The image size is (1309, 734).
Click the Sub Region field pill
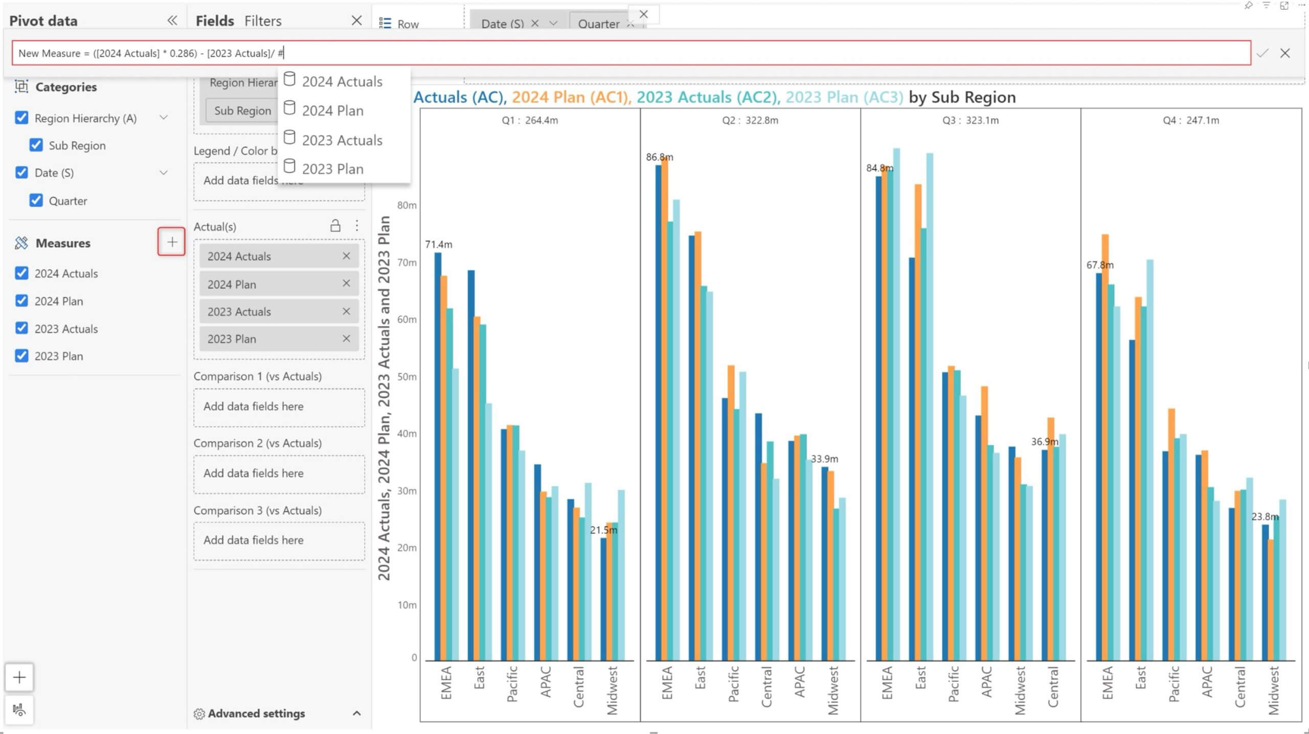point(242,111)
